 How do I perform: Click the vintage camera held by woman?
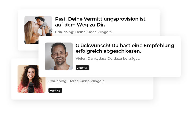click(31, 88)
